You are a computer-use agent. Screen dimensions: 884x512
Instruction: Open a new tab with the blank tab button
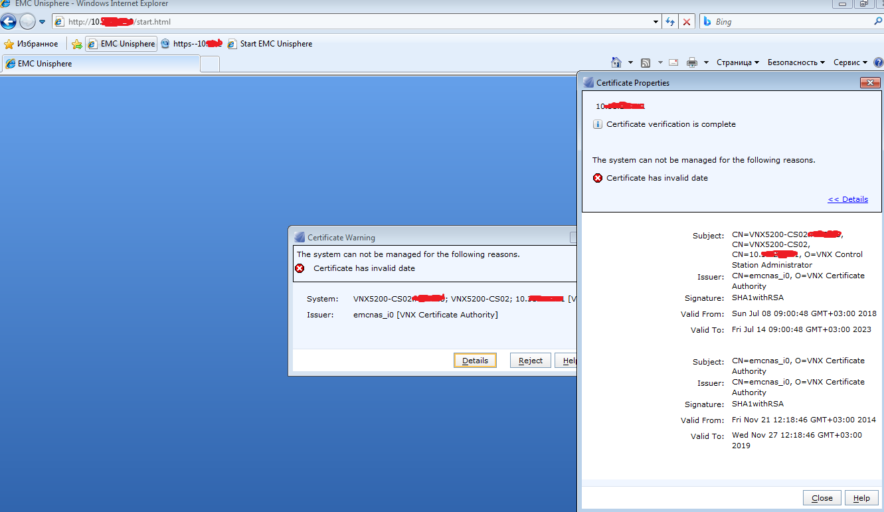pyautogui.click(x=210, y=64)
